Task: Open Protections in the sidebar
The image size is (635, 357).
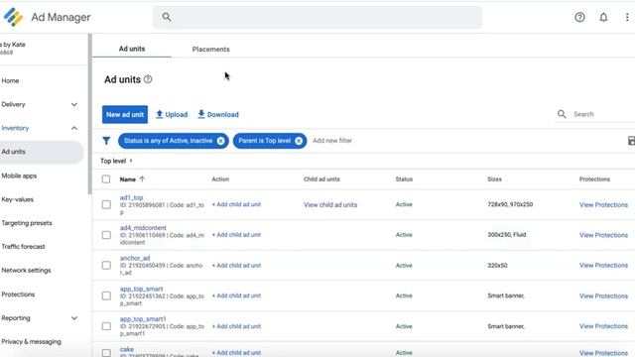Action: [x=18, y=295]
